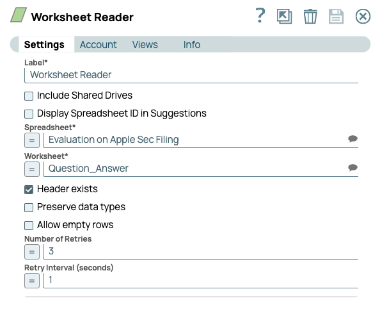Open suggestions bubble for Spreadsheet field
Screen dimensions: 380x314
tap(352, 138)
